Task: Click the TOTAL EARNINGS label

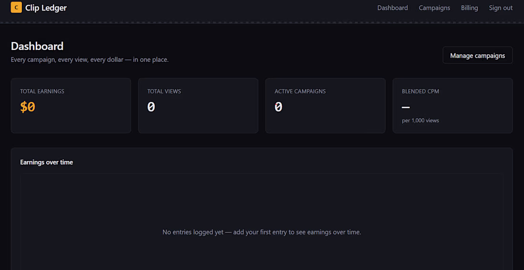Action: pyautogui.click(x=42, y=91)
